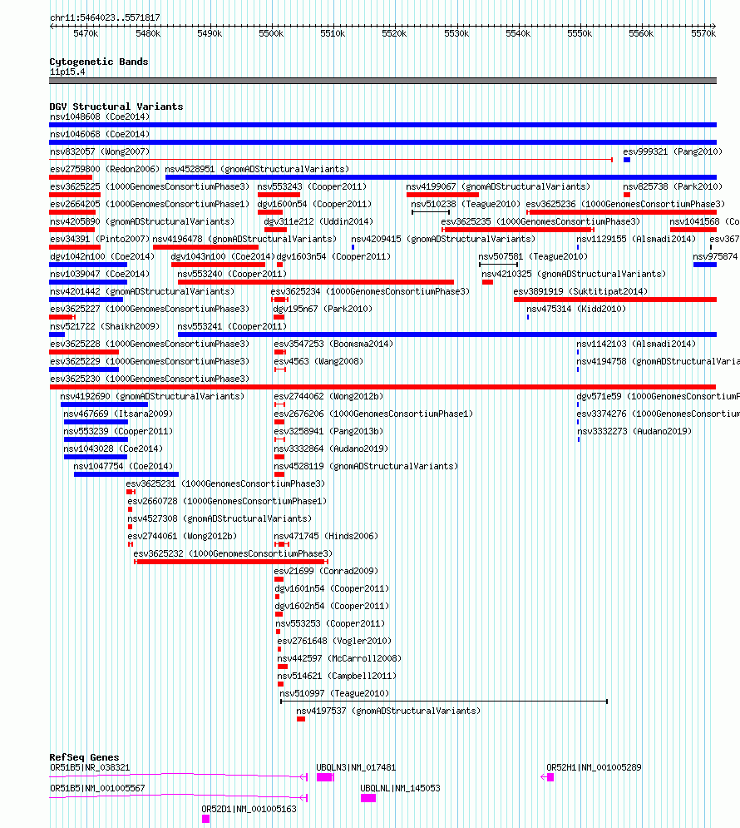The height and width of the screenshot is (828, 740).
Task: Click nsv3332273 (Audano2019) label
Action: coord(634,430)
